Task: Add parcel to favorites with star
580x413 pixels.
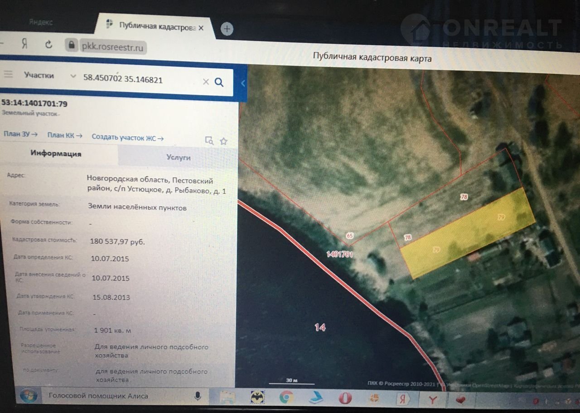Action: pyautogui.click(x=223, y=141)
